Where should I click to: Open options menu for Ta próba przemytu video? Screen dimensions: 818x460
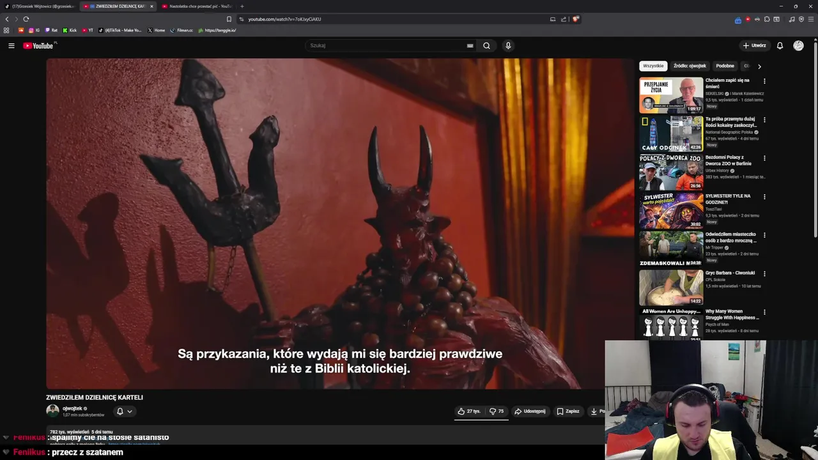(x=764, y=119)
